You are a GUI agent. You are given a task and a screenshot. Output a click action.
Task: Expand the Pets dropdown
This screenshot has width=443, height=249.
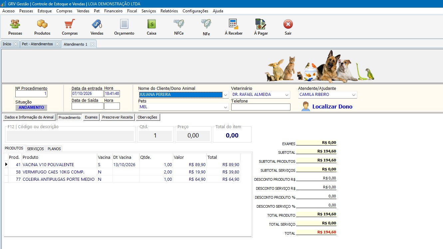coord(225,107)
